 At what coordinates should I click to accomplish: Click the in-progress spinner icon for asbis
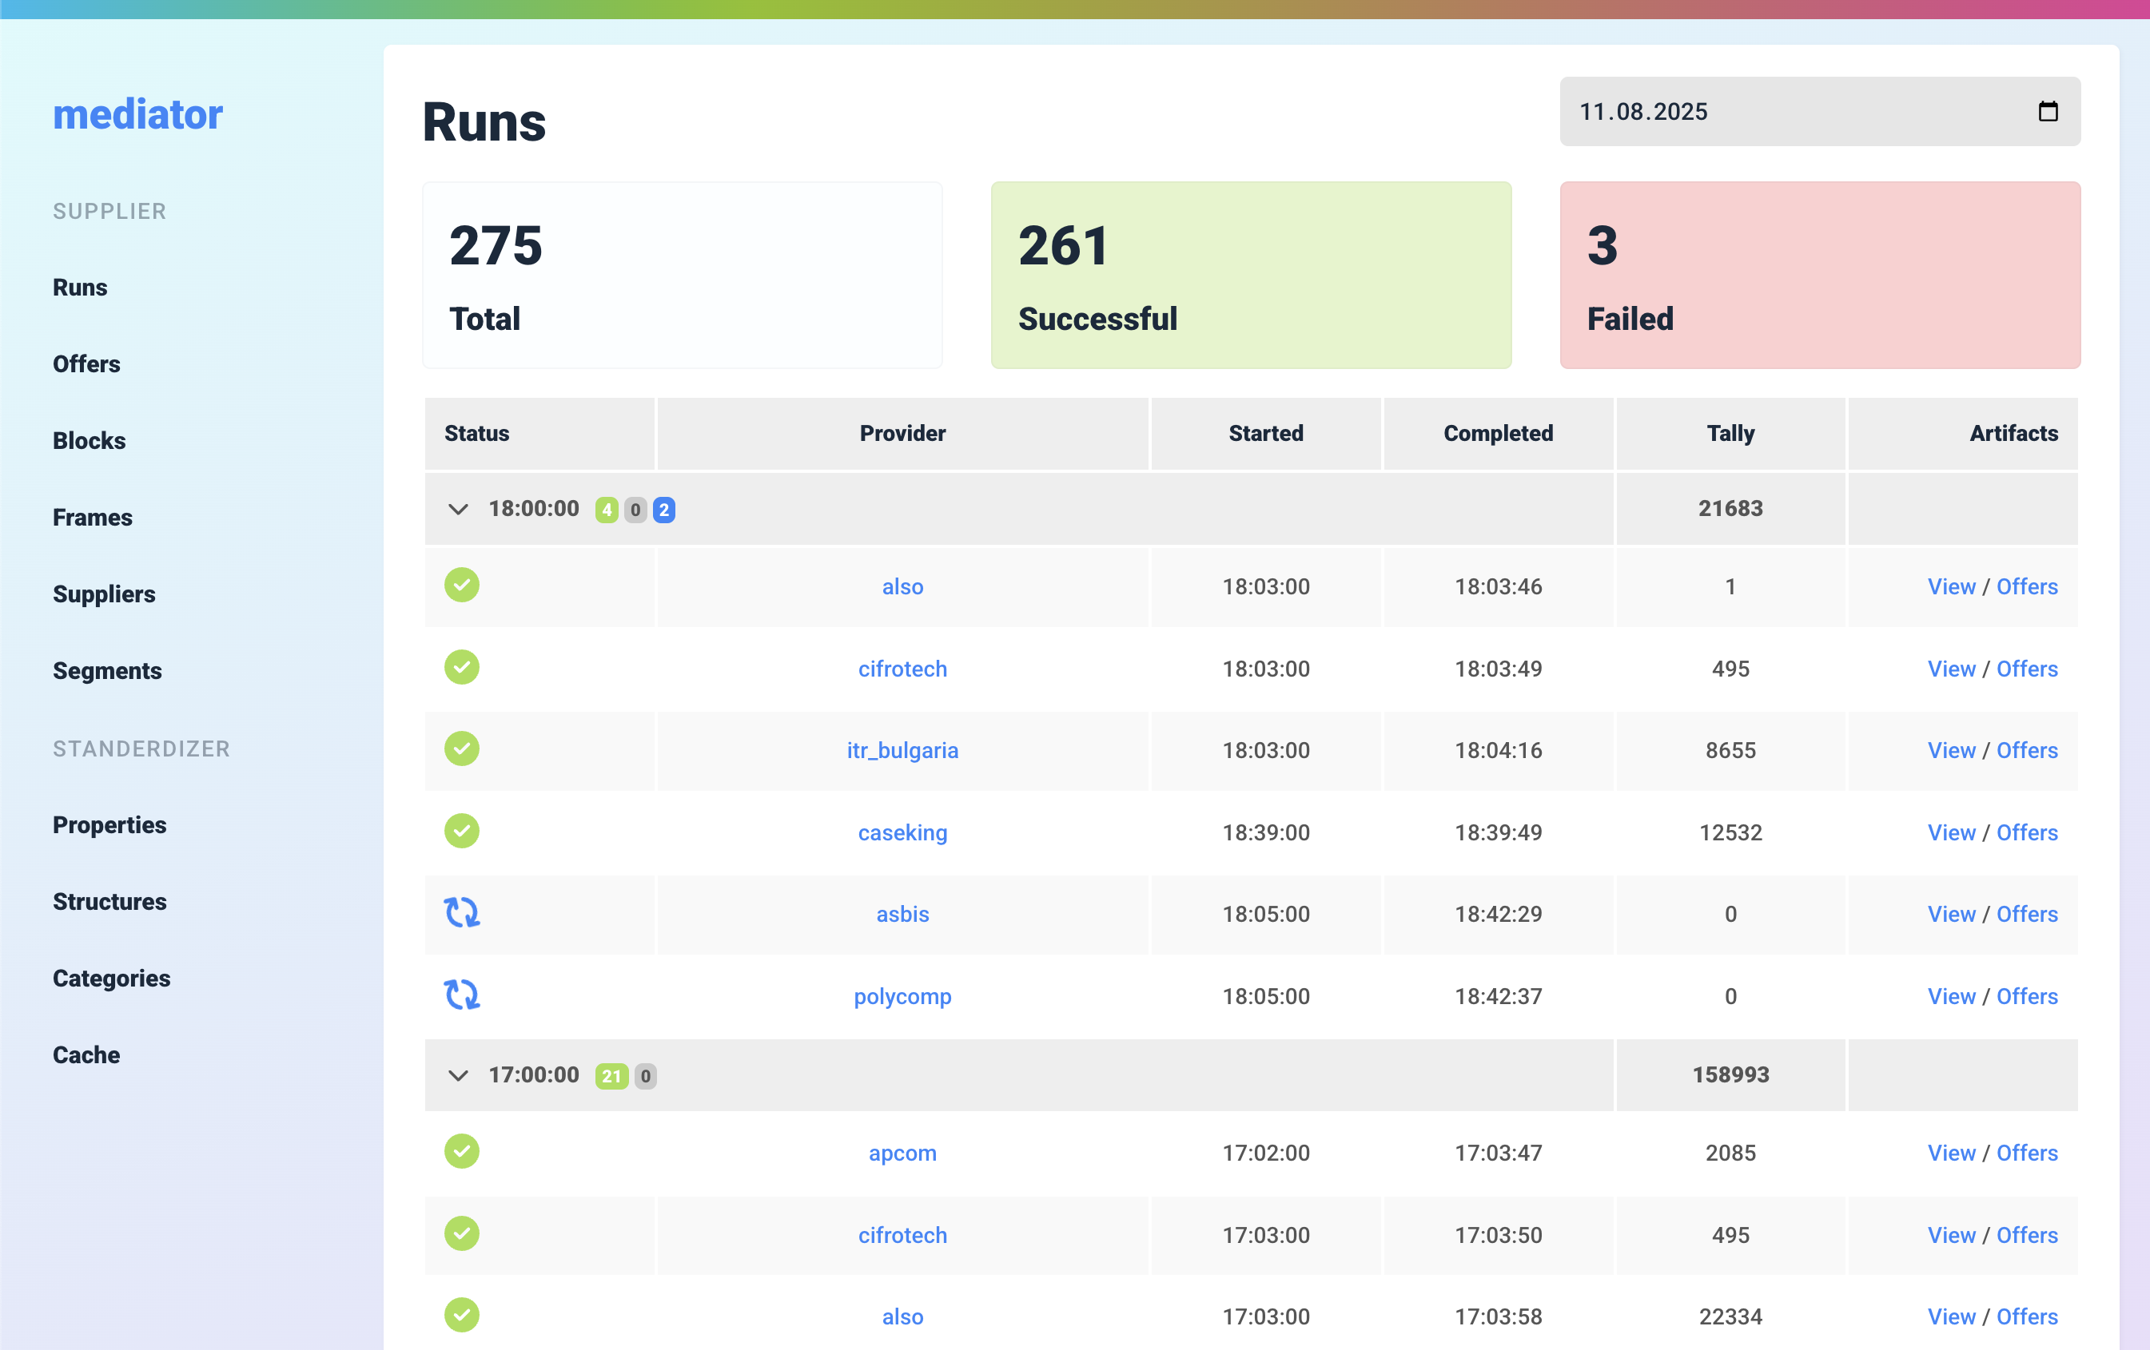pos(462,913)
